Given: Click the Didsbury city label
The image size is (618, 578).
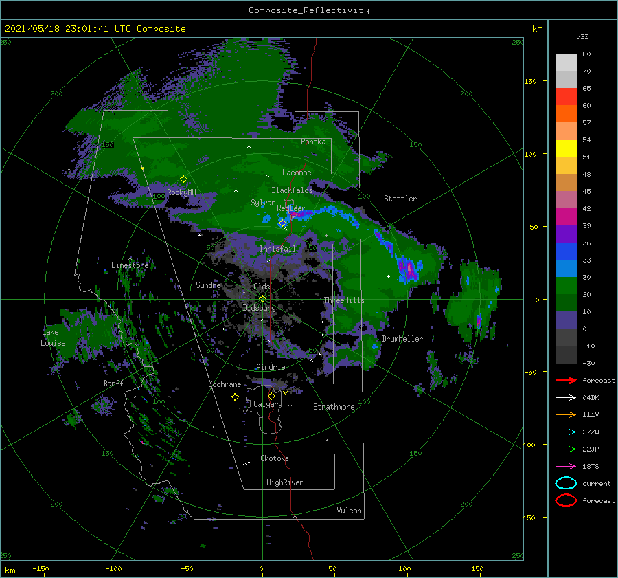Looking at the screenshot, I should coord(260,308).
